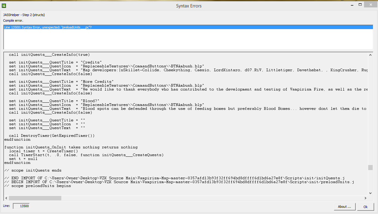The width and height of the screenshot is (378, 214).
Task: Click the '// scope preloadUnits begins' comment
Action: [38, 186]
